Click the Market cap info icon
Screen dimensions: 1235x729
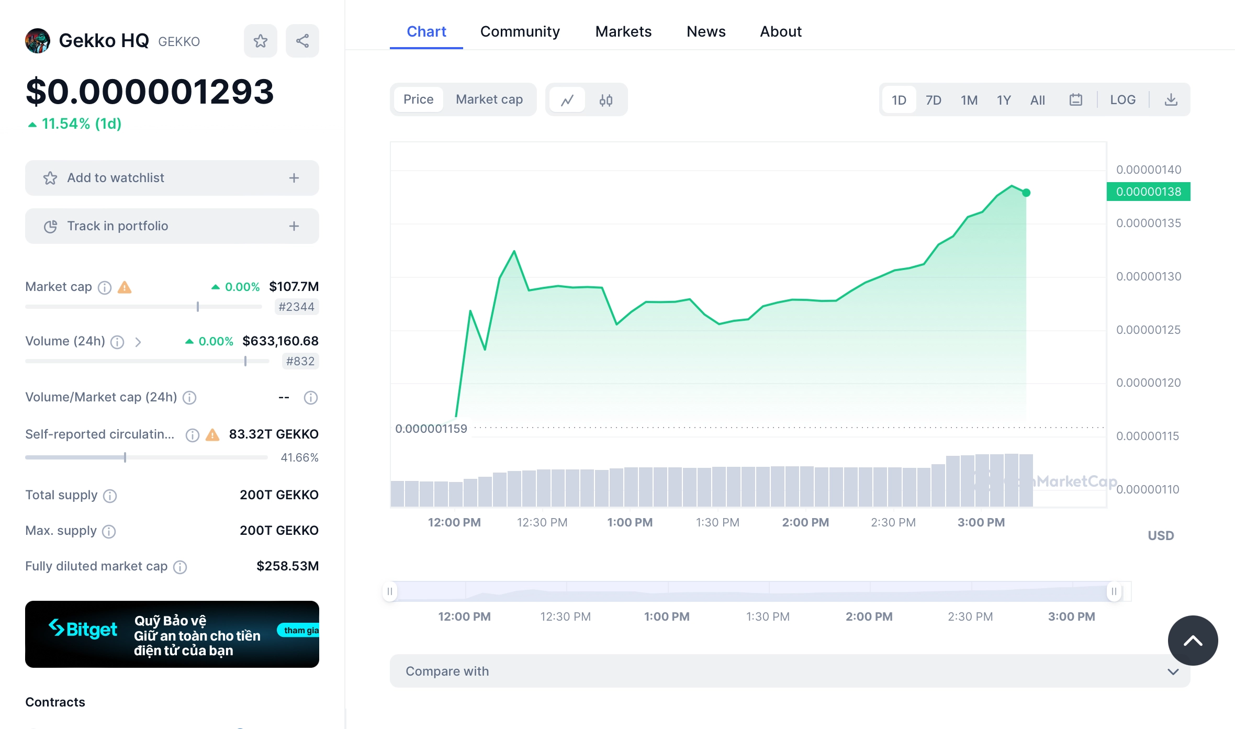click(x=104, y=288)
